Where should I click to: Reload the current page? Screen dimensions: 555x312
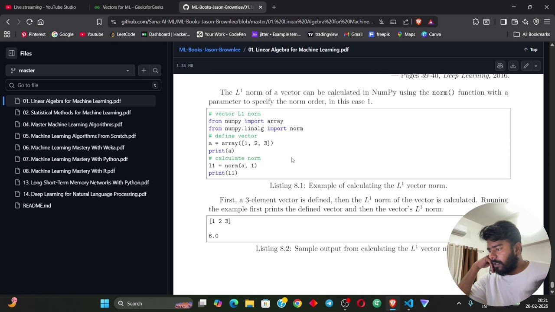click(x=29, y=22)
